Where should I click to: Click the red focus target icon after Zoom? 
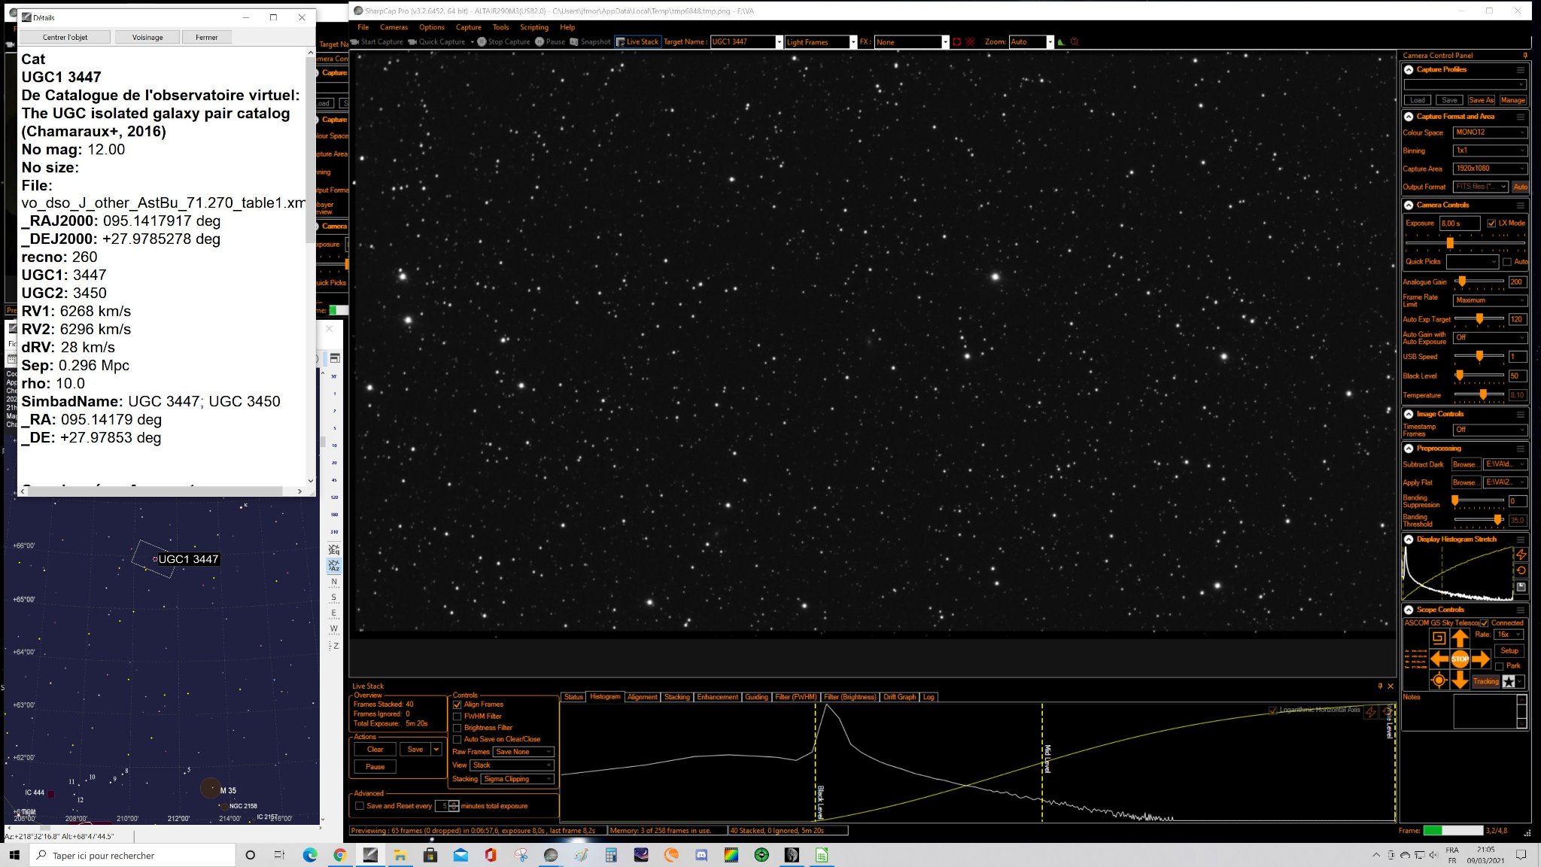[x=1074, y=42]
